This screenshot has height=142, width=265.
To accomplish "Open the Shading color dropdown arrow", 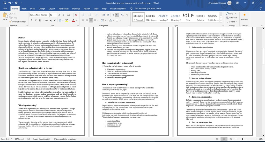I will pyautogui.click(x=113, y=20).
